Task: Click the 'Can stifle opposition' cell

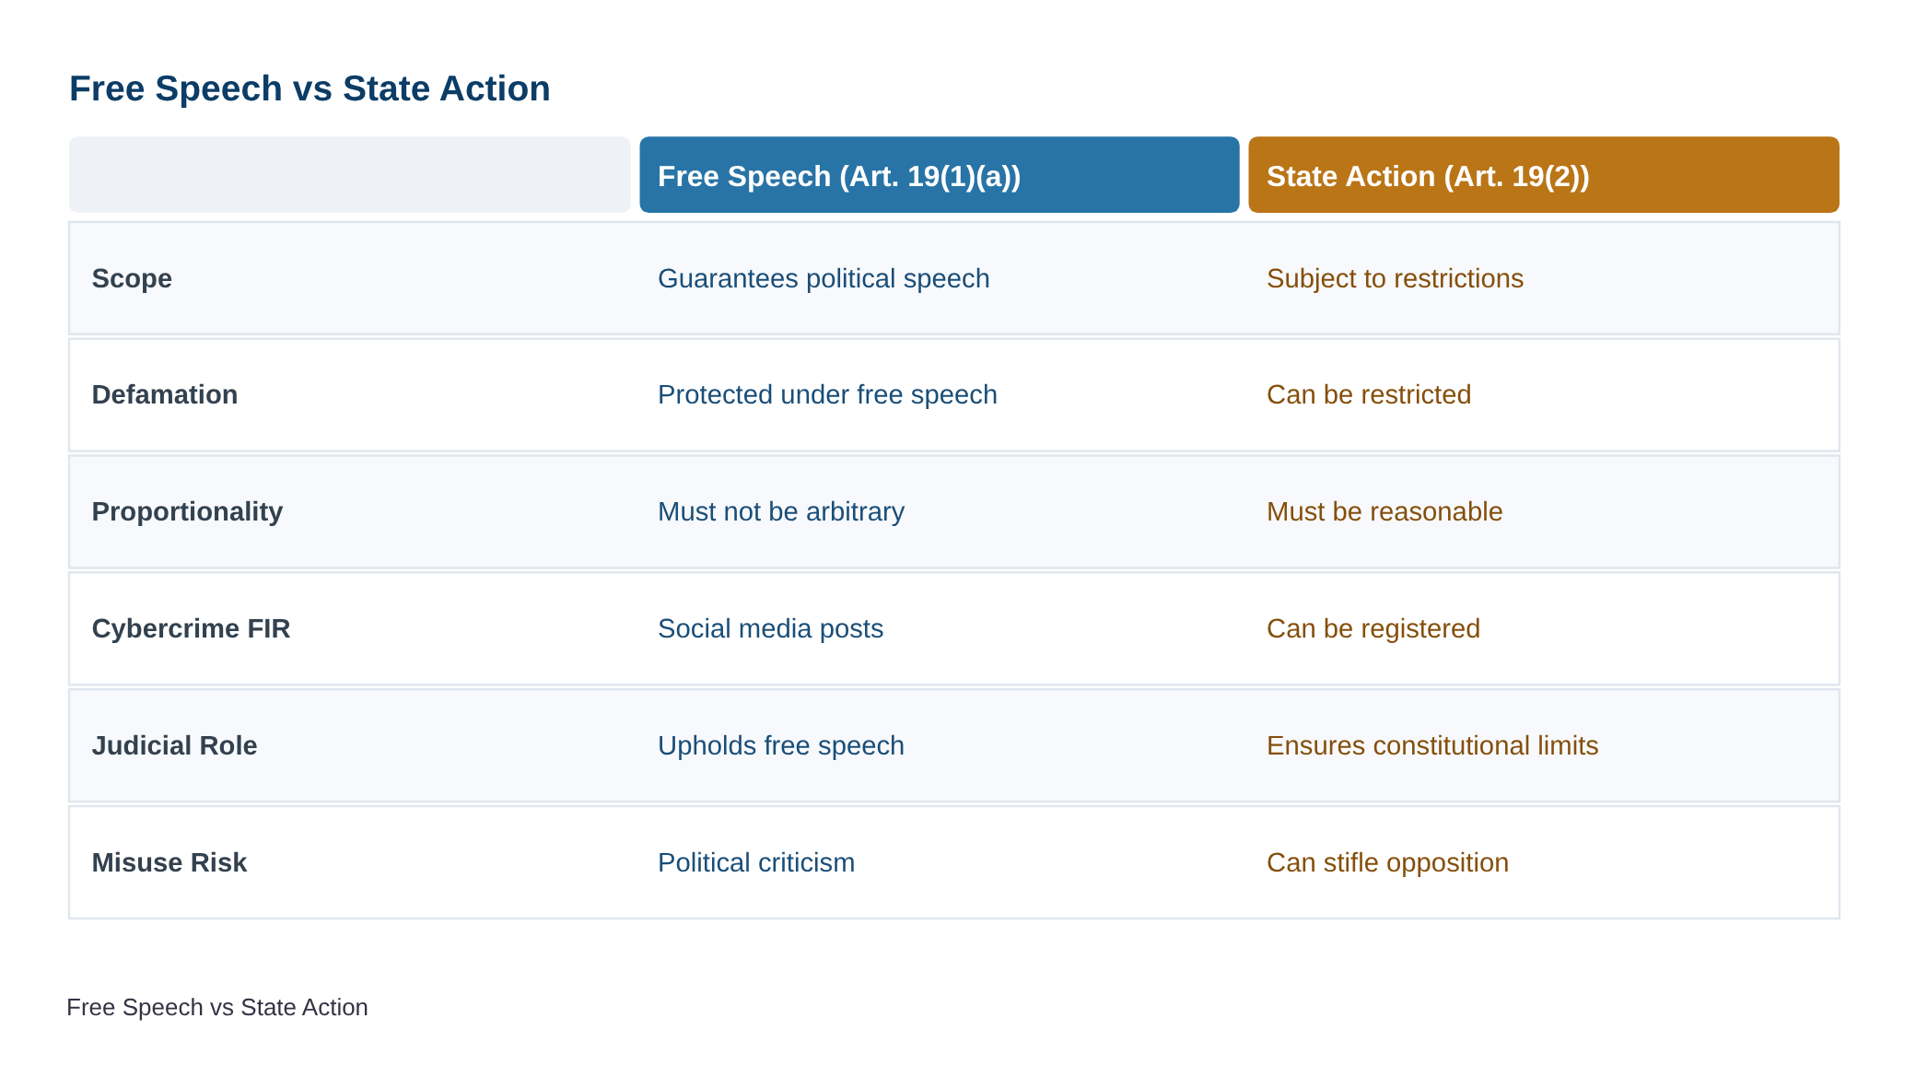Action: 1387,862
